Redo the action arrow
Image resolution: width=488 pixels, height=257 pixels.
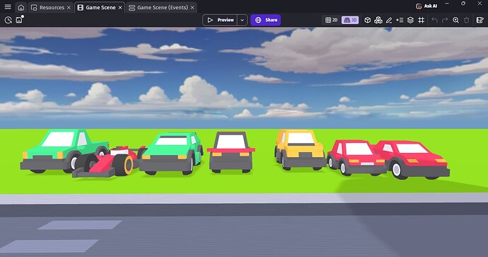445,21
